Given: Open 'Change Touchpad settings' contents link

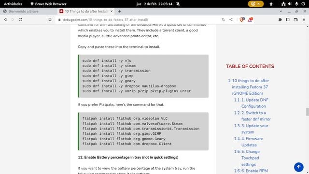Looking at the screenshot, I should 247,158.
